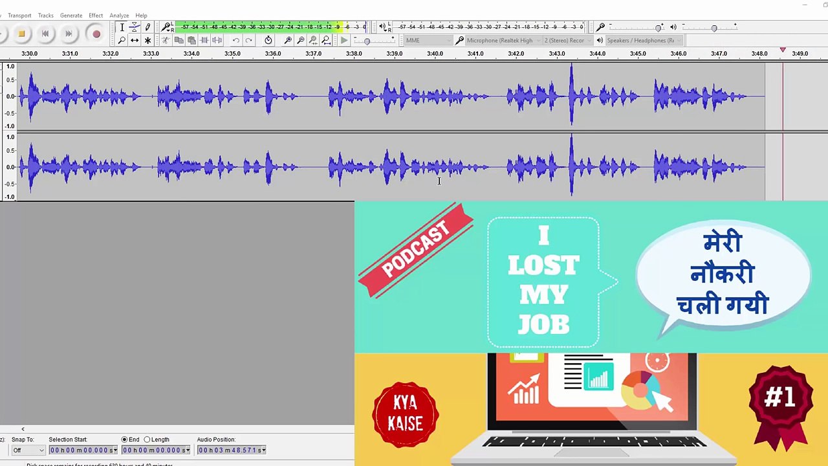This screenshot has height=466, width=828.
Task: Open the Help menu
Action: pos(141,16)
